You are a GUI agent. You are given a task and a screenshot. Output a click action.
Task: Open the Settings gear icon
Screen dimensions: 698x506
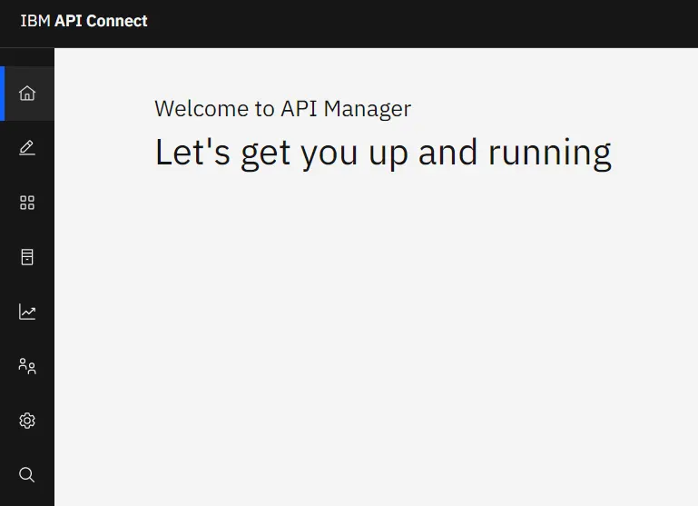pyautogui.click(x=27, y=421)
